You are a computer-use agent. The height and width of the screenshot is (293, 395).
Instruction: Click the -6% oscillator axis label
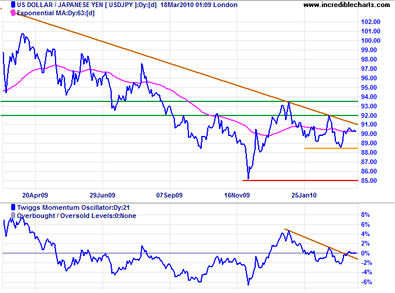pyautogui.click(x=366, y=282)
